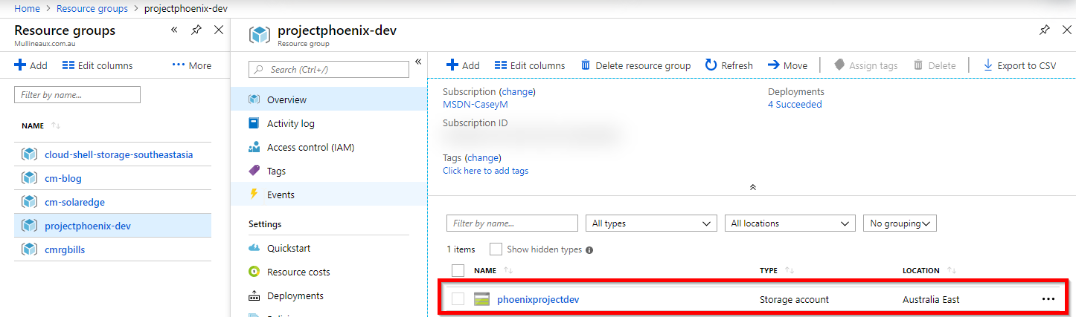This screenshot has height=317, width=1076.
Task: Tick the phoenixprojectdev row checkbox
Action: [458, 299]
